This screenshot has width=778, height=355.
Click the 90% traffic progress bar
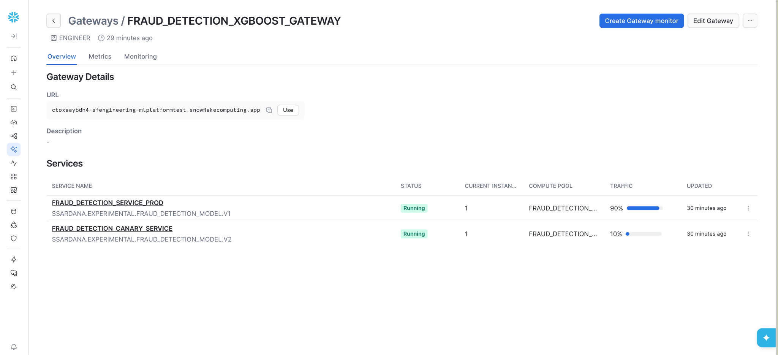644,208
